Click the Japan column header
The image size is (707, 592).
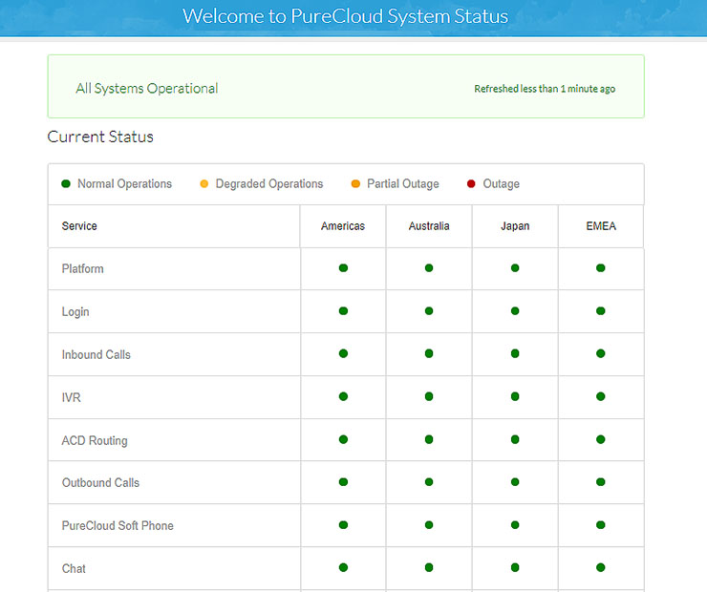click(515, 226)
